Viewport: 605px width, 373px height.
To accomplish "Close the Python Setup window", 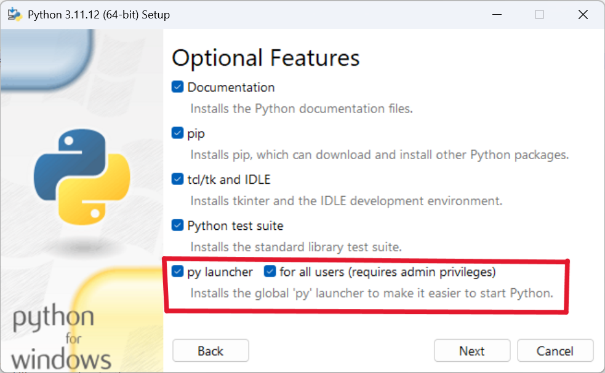I will click(x=583, y=15).
